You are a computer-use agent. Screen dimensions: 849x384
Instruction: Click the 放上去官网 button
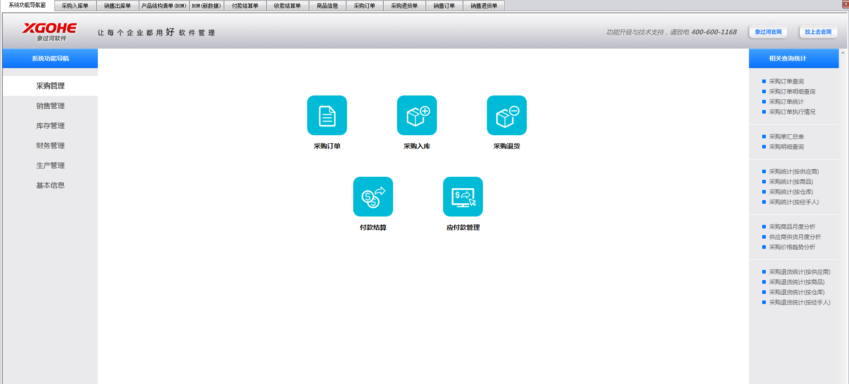pos(818,32)
